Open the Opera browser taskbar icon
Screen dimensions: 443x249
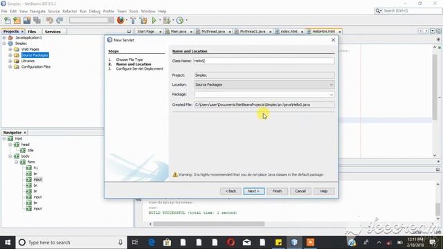230,242
